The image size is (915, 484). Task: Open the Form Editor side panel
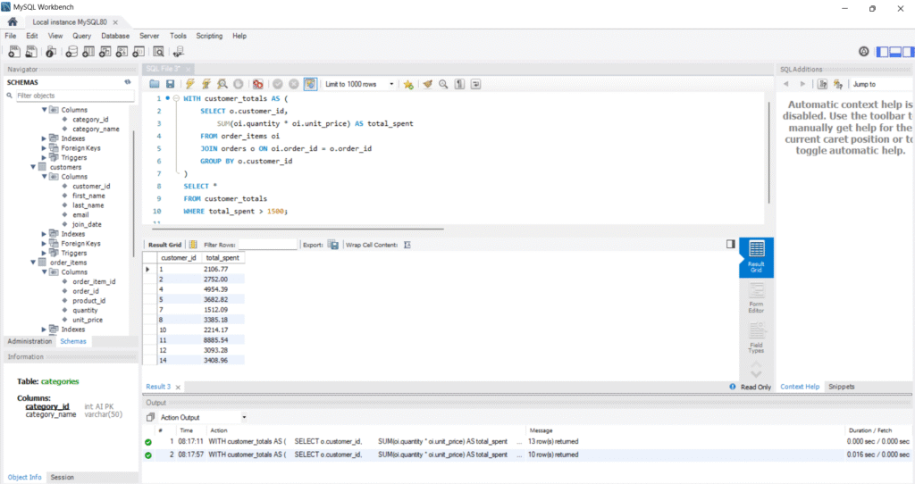756,298
